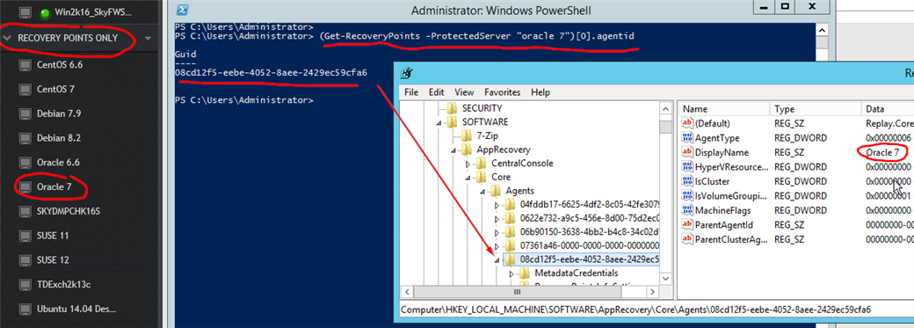
Task: Click the SUSE 12 monitor icon
Action: [25, 259]
